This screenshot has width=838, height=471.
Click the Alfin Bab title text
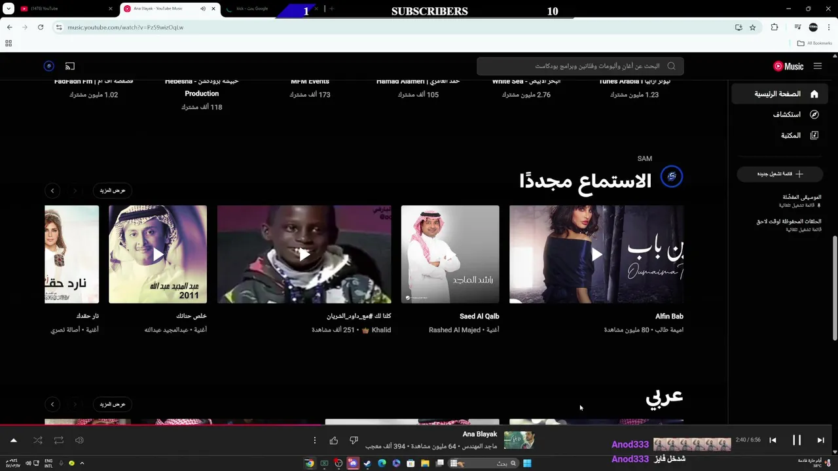tap(669, 317)
